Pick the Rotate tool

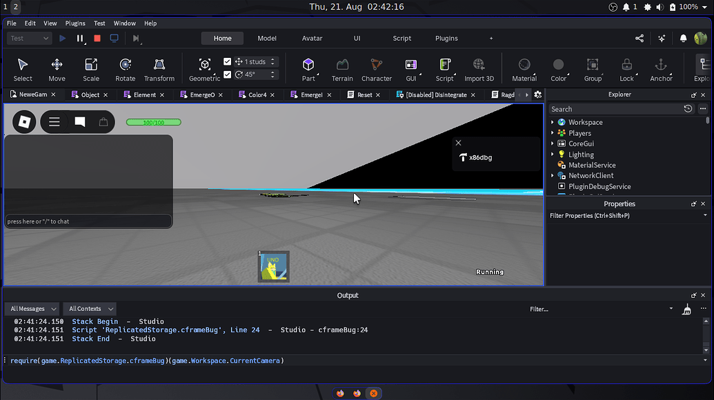click(126, 70)
